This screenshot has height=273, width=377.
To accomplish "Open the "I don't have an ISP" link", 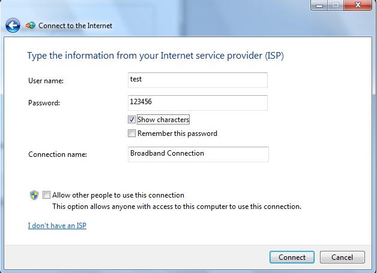I will (x=57, y=226).
